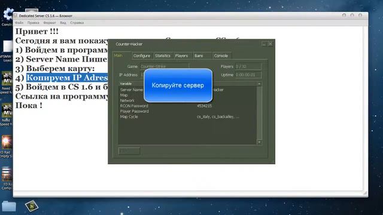Image resolution: width=383 pixels, height=215 pixels.
Task: Click the 3D Rad Comp desktop icon
Action: pyautogui.click(x=7, y=179)
